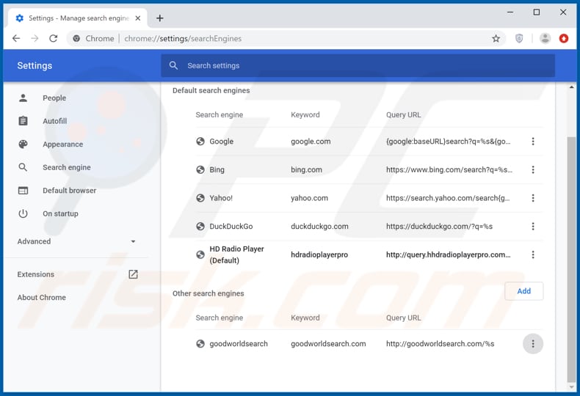Add a new search engine
Image resolution: width=580 pixels, height=396 pixels.
523,291
